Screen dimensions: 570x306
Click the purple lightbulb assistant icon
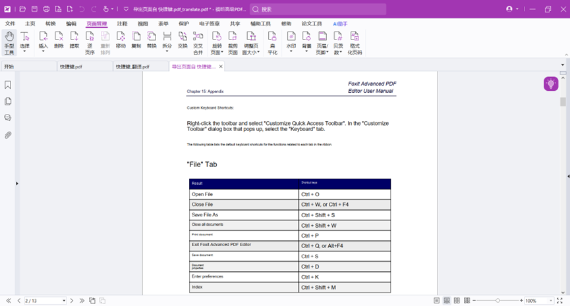(x=551, y=84)
